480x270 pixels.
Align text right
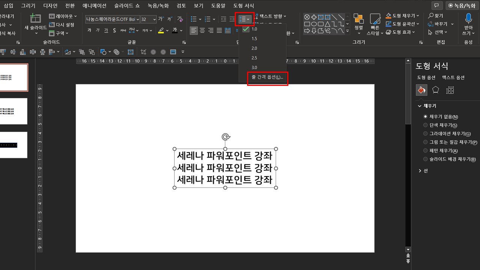tap(211, 30)
